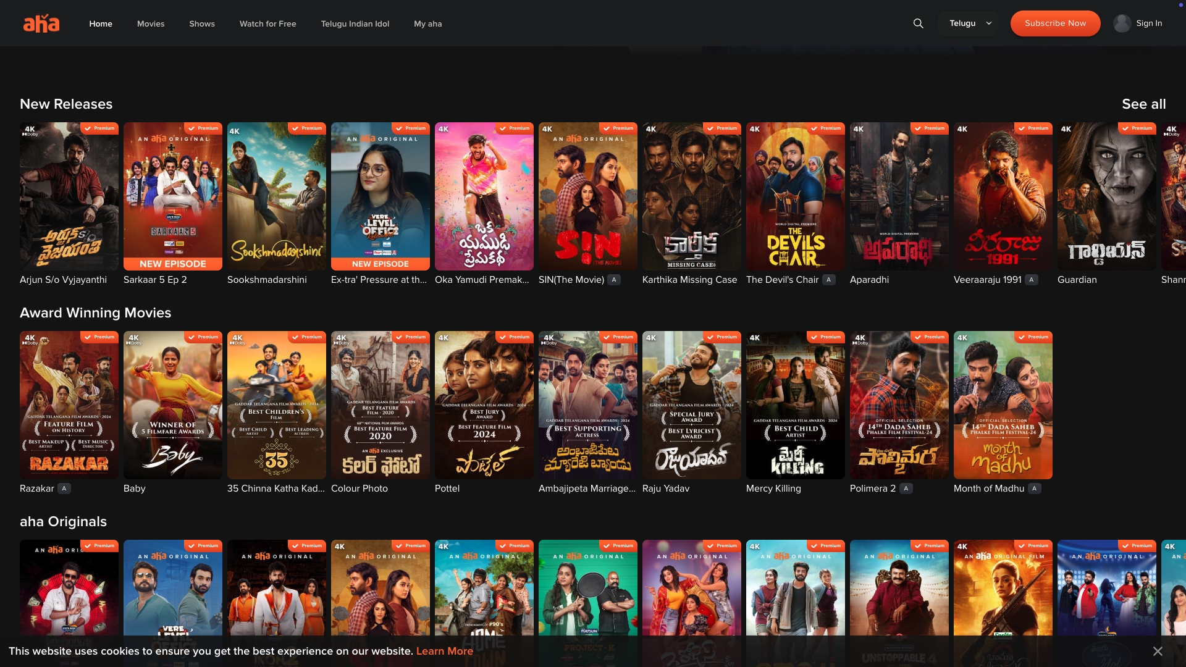The image size is (1186, 667).
Task: Click the profile avatar next to Sign In
Action: tap(1121, 23)
